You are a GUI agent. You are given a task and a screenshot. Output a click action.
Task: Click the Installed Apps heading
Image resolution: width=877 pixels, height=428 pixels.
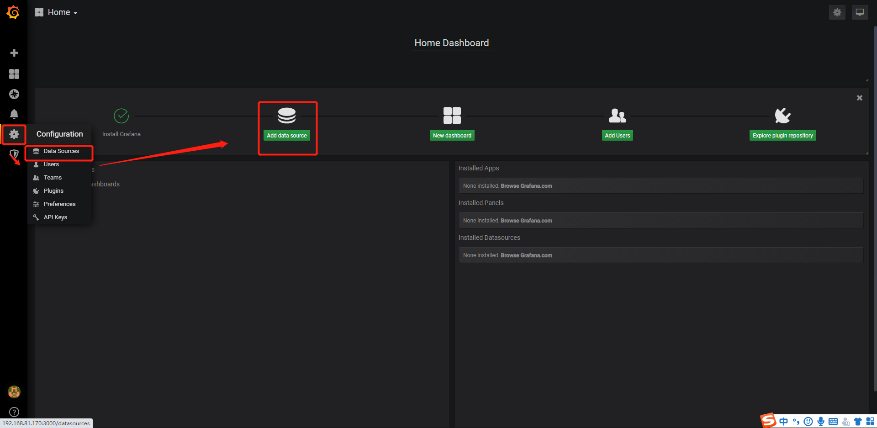pos(479,168)
